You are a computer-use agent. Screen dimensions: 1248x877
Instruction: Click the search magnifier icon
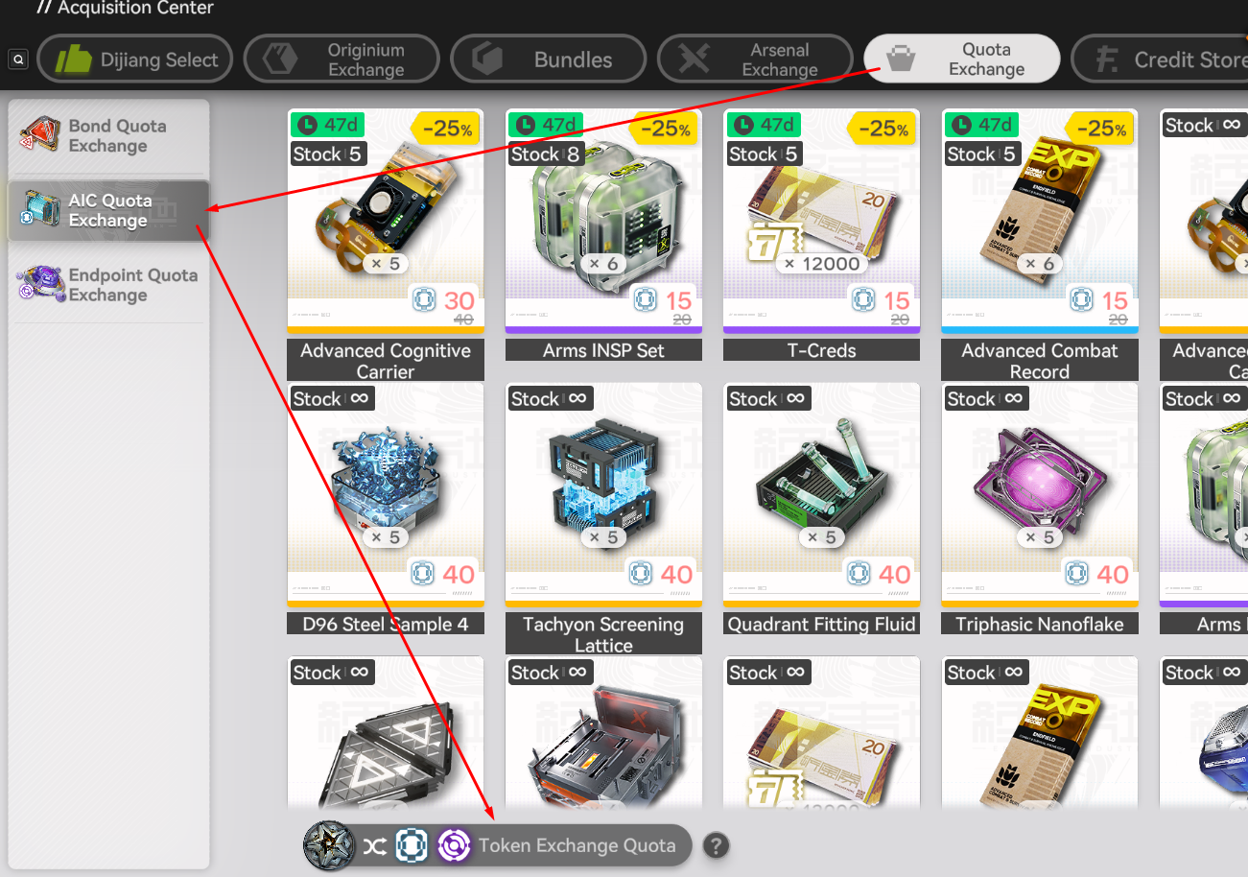point(17,59)
